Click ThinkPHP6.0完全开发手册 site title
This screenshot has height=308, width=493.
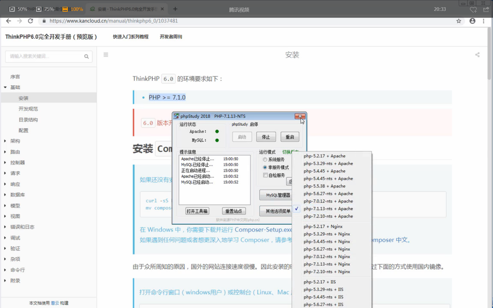[x=51, y=37]
